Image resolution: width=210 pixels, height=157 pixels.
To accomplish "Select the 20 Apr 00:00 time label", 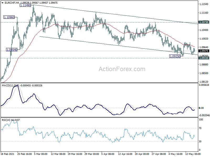I will [142, 154].
